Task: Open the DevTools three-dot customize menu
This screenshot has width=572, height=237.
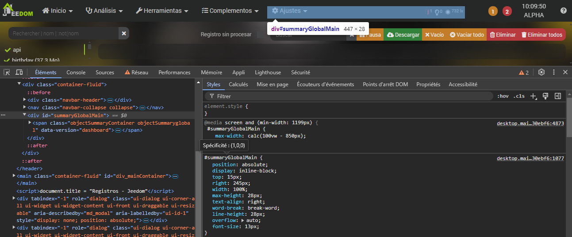Action: (x=553, y=72)
